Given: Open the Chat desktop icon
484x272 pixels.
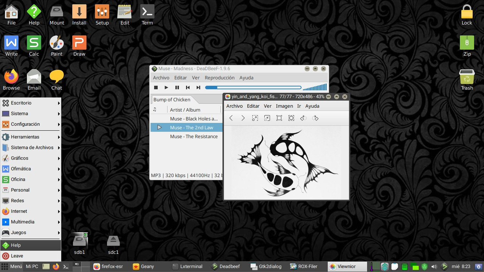Looking at the screenshot, I should click(57, 80).
